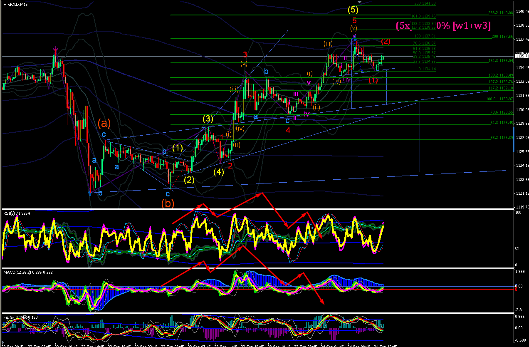The image size is (529, 347).
Task: Click Fibonacci level "238.2 1140.08"
Action: click(500, 13)
